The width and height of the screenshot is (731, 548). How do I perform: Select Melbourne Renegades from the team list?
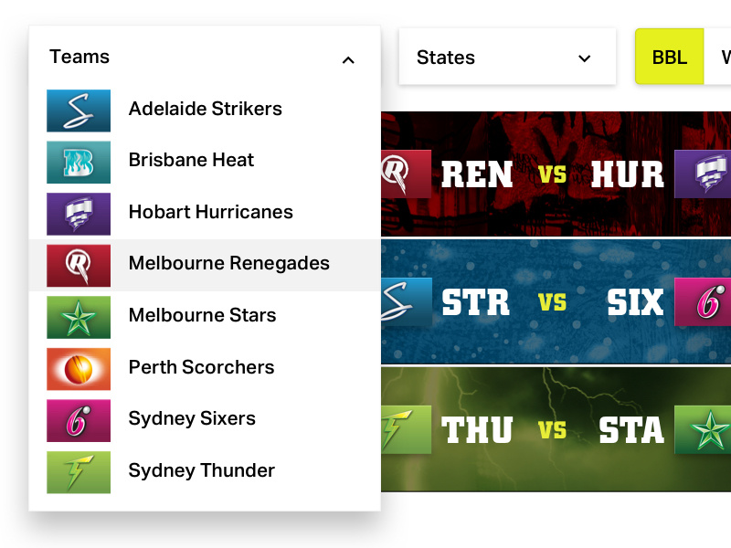tap(228, 263)
